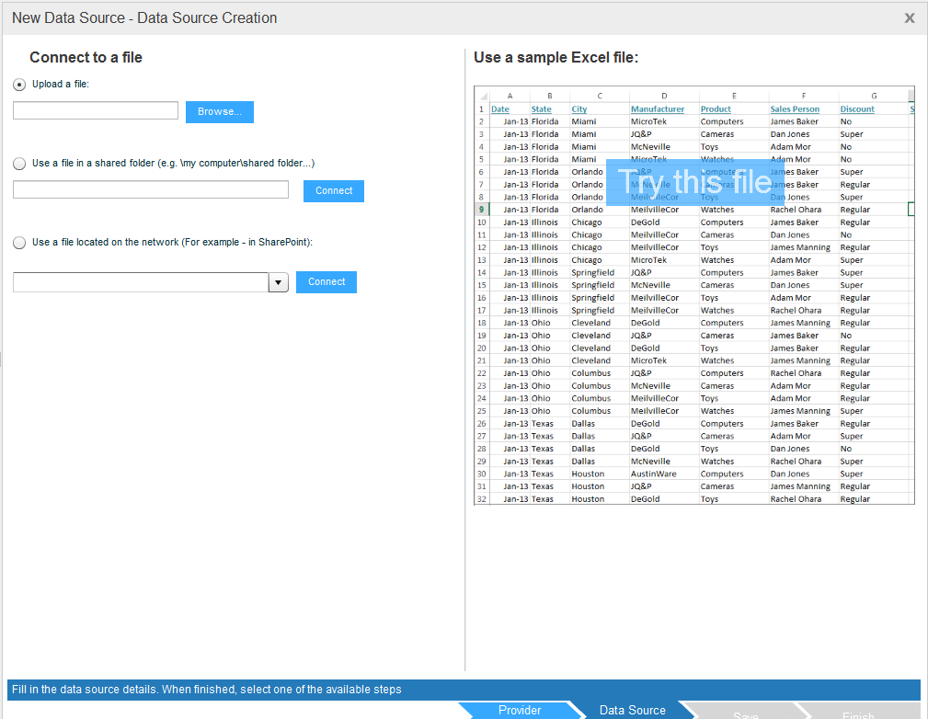Click the Finish wizard step
Screen dimensions: 928x719
coord(858,713)
